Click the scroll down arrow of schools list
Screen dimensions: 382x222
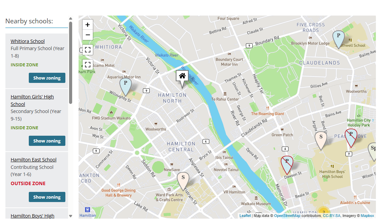pyautogui.click(x=71, y=216)
